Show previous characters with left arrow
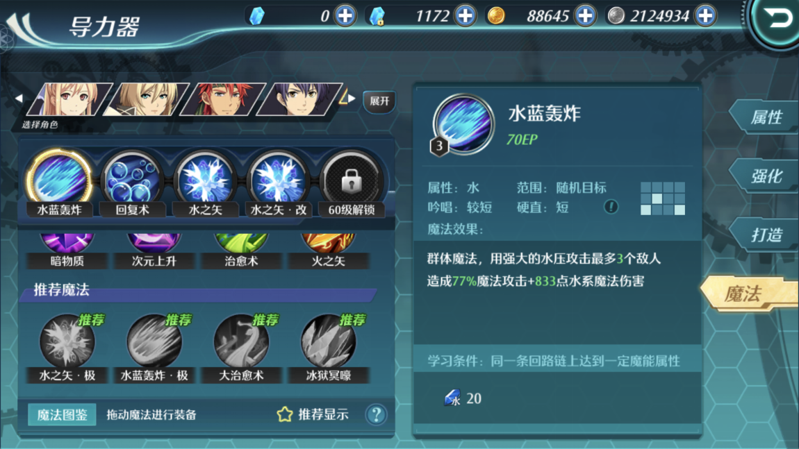 [19, 99]
